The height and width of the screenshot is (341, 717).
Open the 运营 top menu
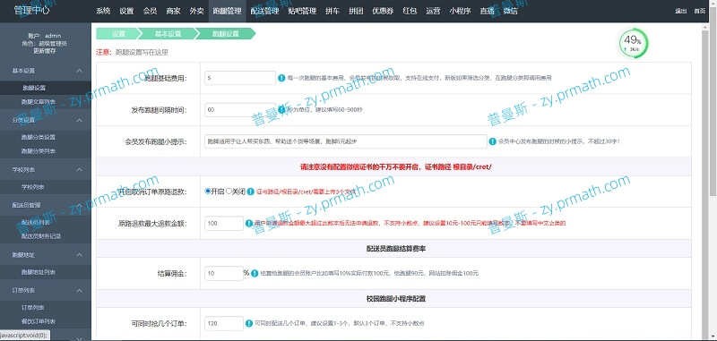point(433,11)
